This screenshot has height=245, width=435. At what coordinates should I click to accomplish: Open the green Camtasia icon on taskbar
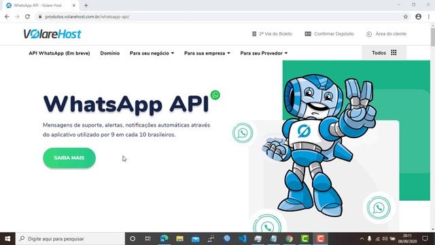click(305, 239)
